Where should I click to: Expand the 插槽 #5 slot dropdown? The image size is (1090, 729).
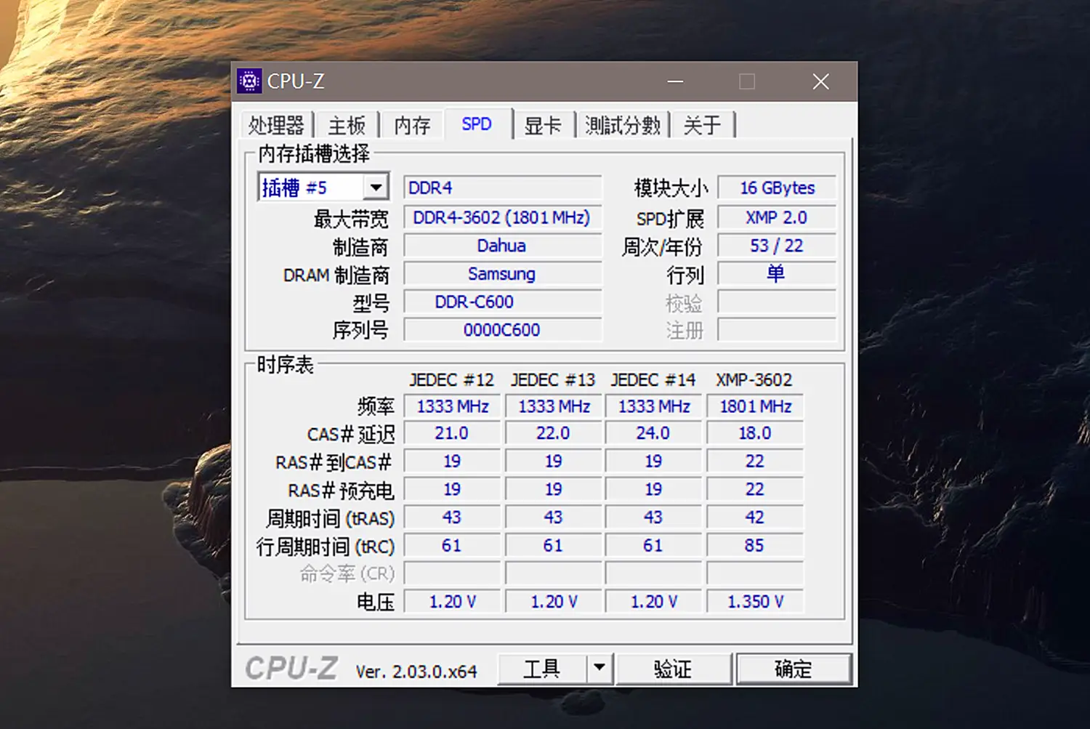point(376,188)
